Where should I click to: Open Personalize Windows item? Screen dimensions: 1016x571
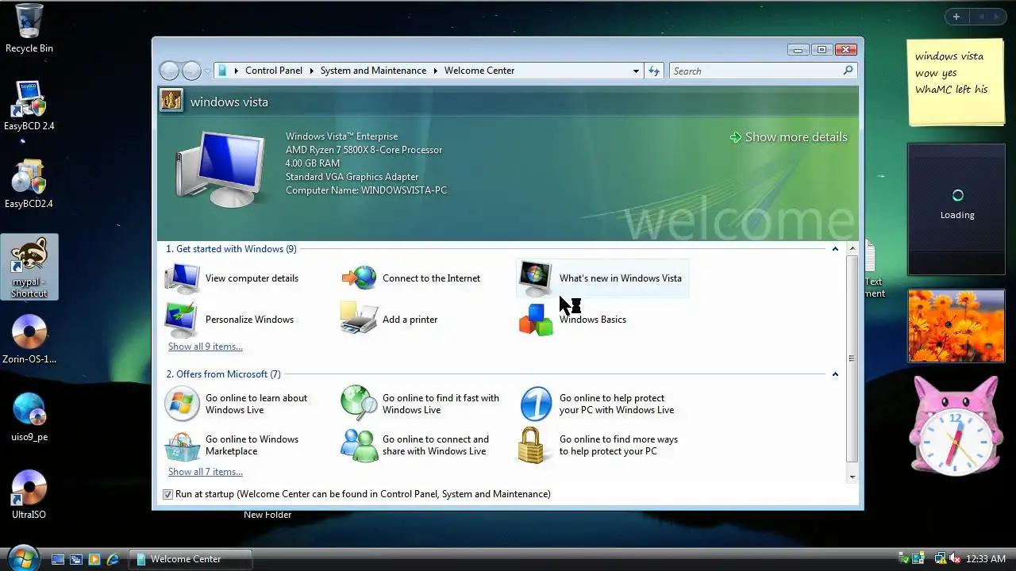pos(229,320)
